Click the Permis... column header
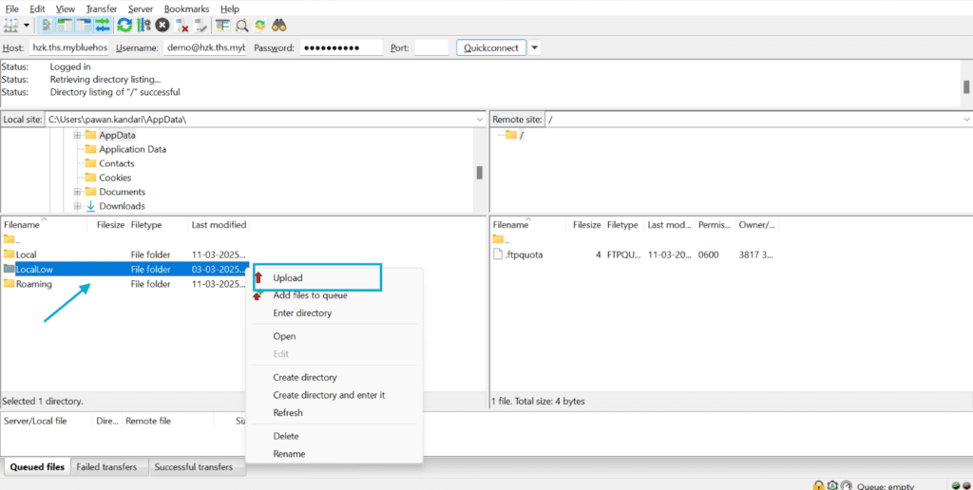973x490 pixels. click(x=715, y=224)
